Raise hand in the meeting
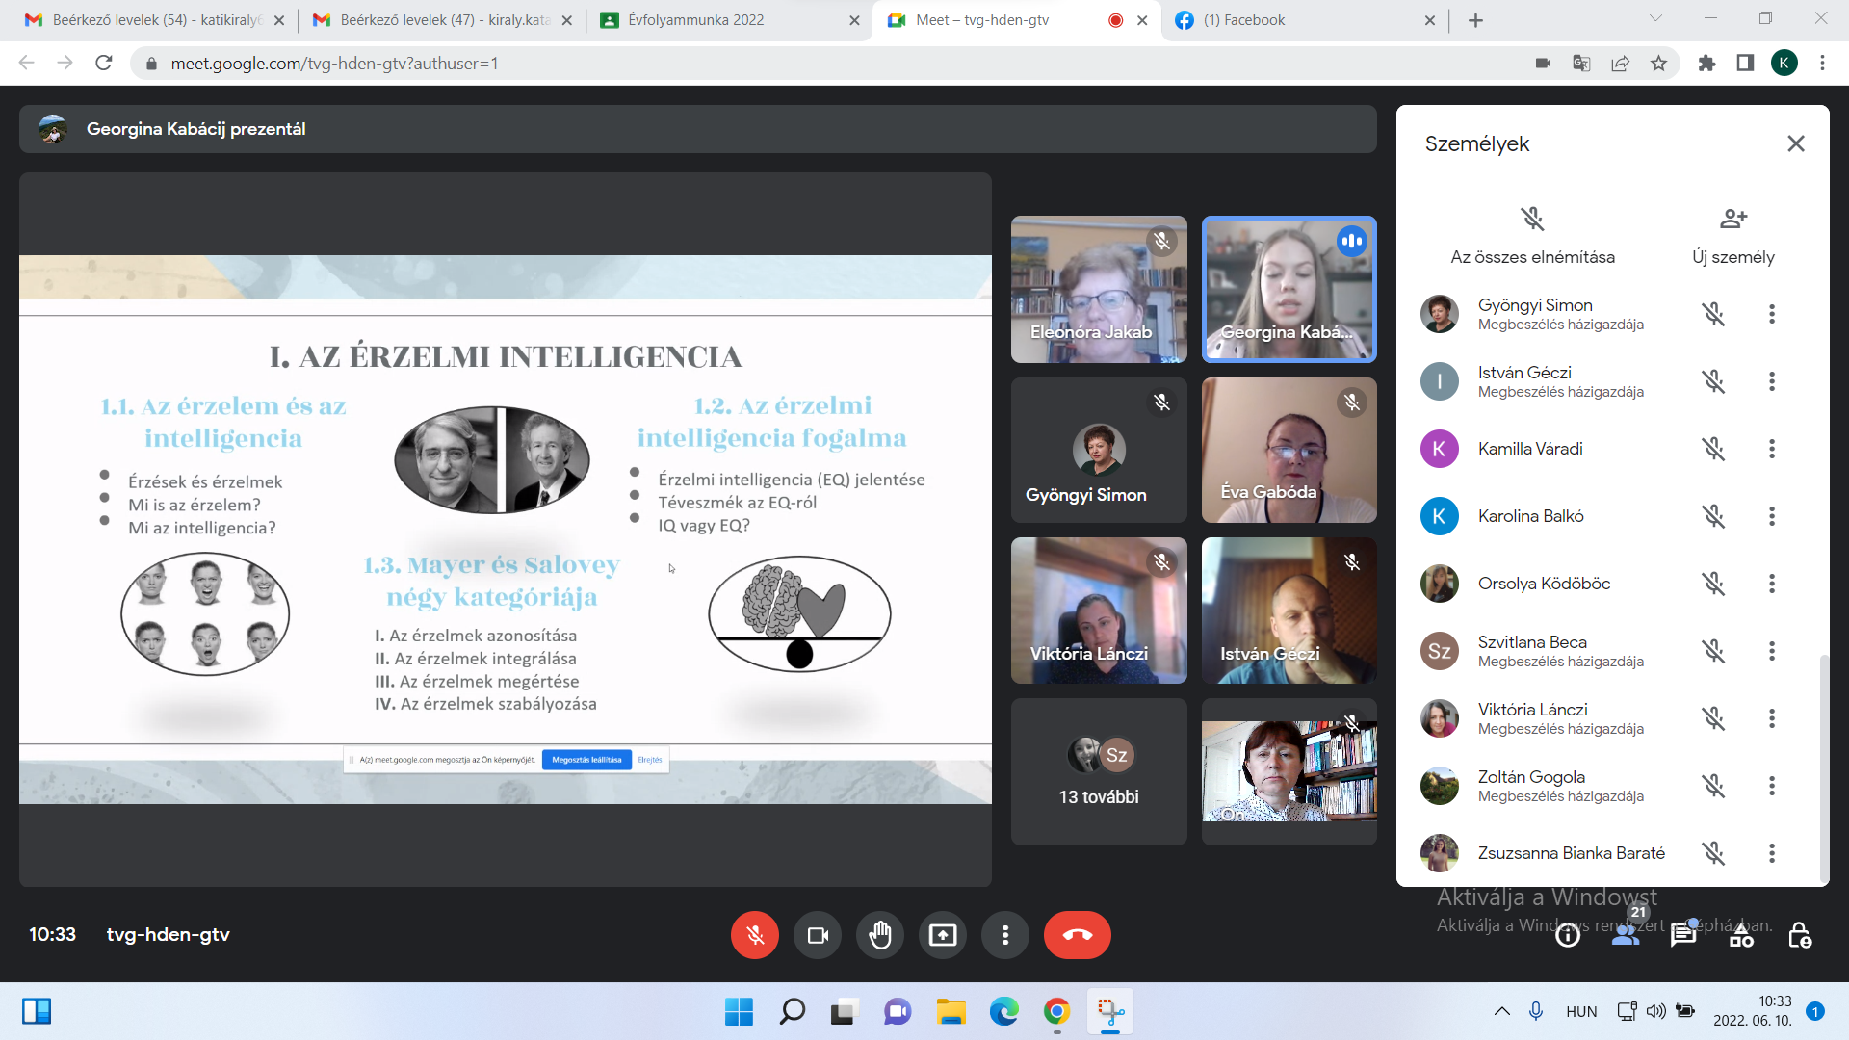The image size is (1849, 1040). [879, 935]
